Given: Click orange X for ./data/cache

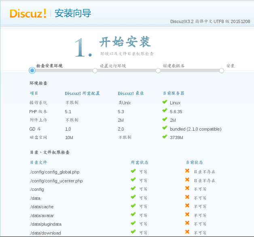Looking at the screenshot, I should pyautogui.click(x=187, y=205).
